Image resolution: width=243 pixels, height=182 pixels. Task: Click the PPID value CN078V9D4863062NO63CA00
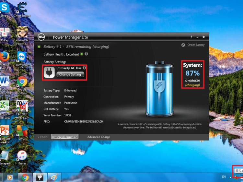[83, 122]
